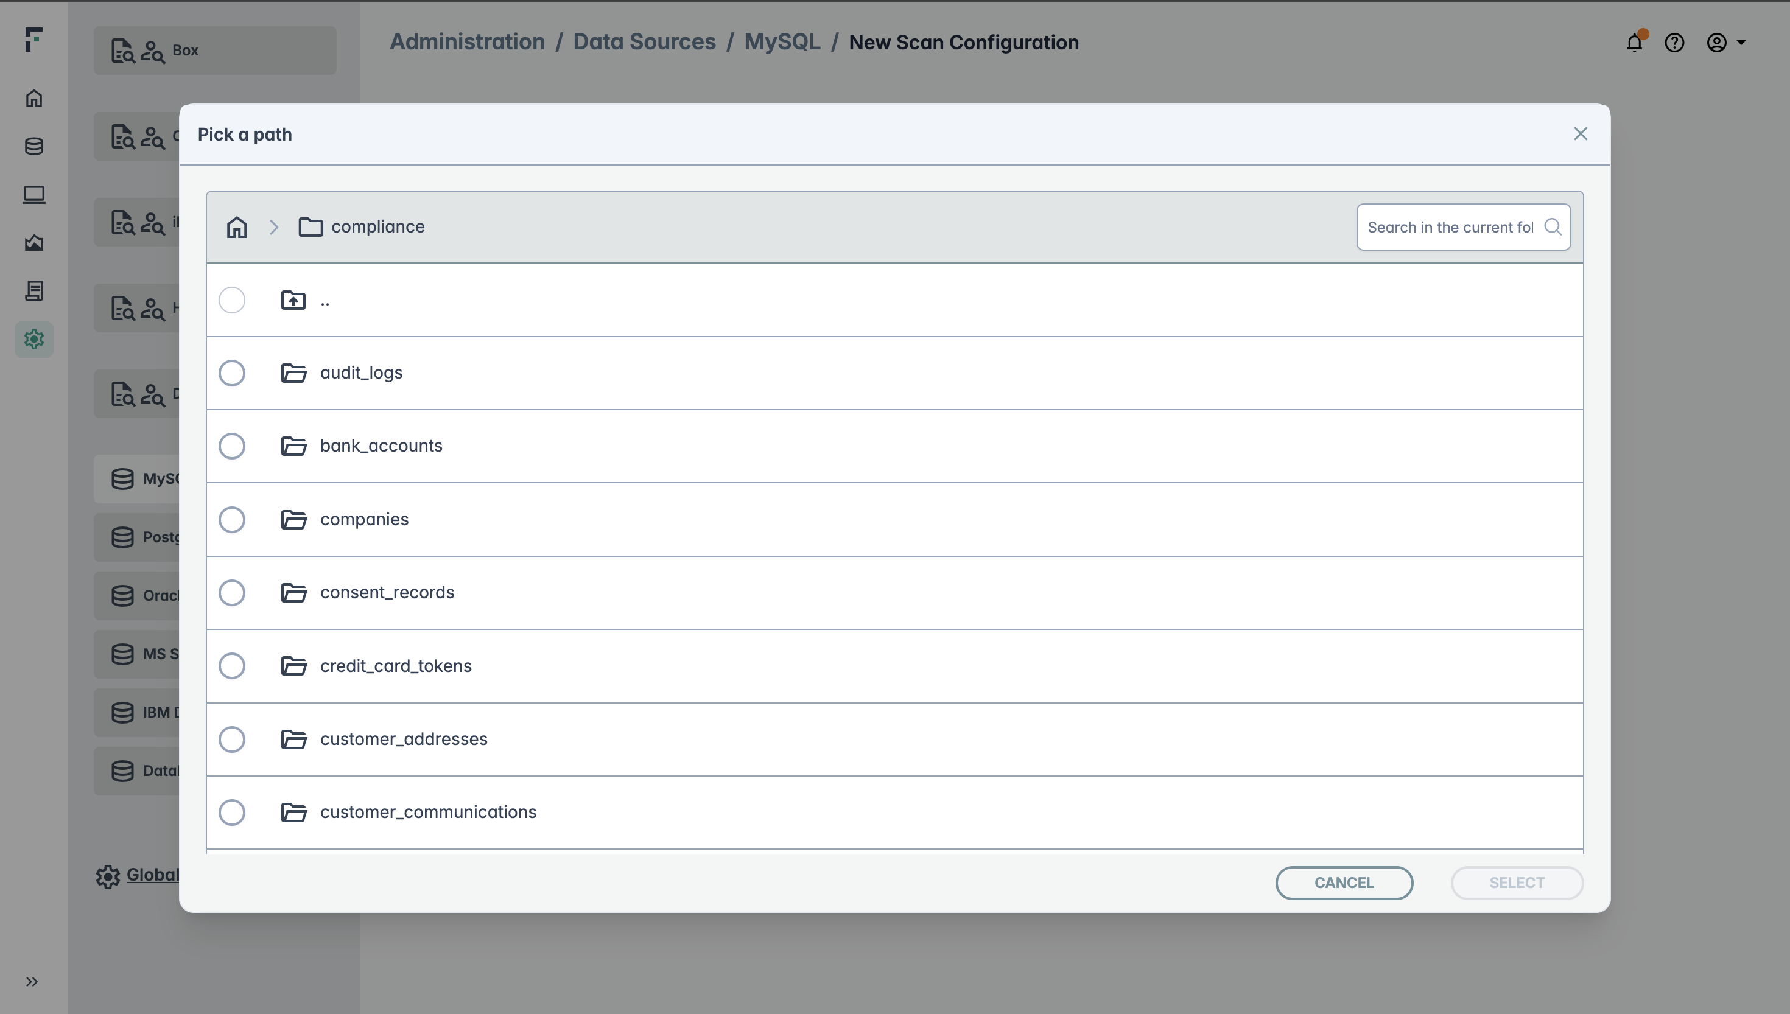
Task: Click the notifications bell icon
Action: click(1634, 43)
